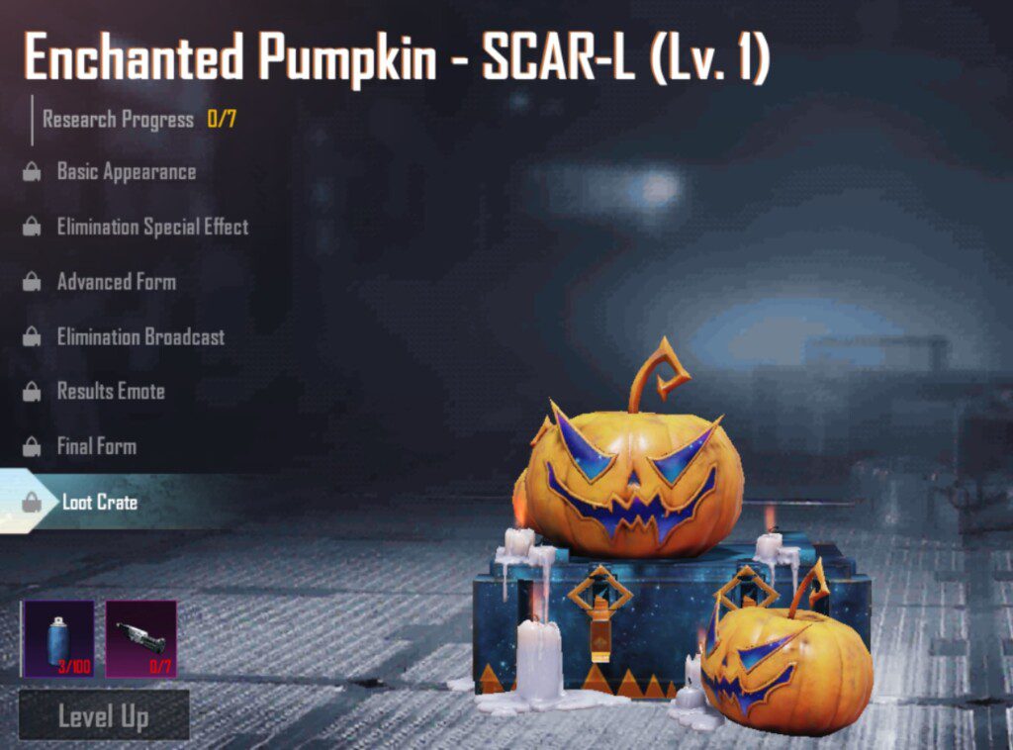1013x750 pixels.
Task: Click the Research Progress 0/7 indicator
Action: click(139, 120)
